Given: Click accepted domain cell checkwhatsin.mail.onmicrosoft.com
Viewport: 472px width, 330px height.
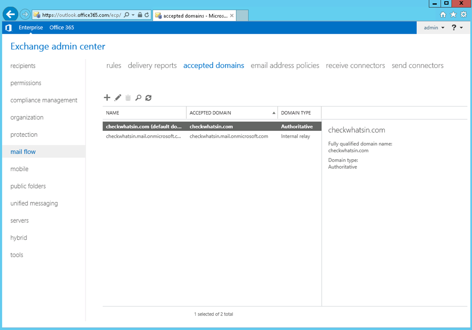Looking at the screenshot, I should [229, 136].
